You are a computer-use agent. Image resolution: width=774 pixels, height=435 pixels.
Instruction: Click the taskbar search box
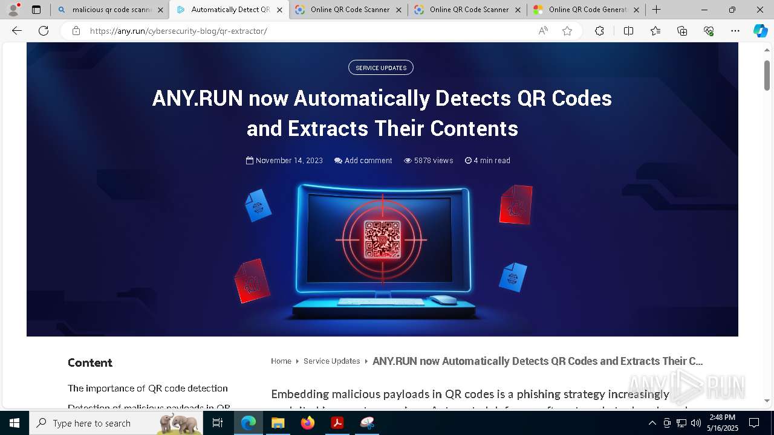[116, 423]
